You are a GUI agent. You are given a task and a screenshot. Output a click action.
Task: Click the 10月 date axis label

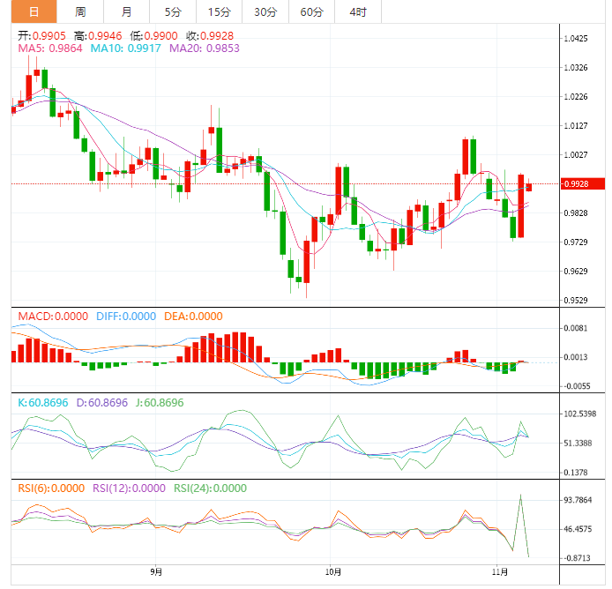333,572
